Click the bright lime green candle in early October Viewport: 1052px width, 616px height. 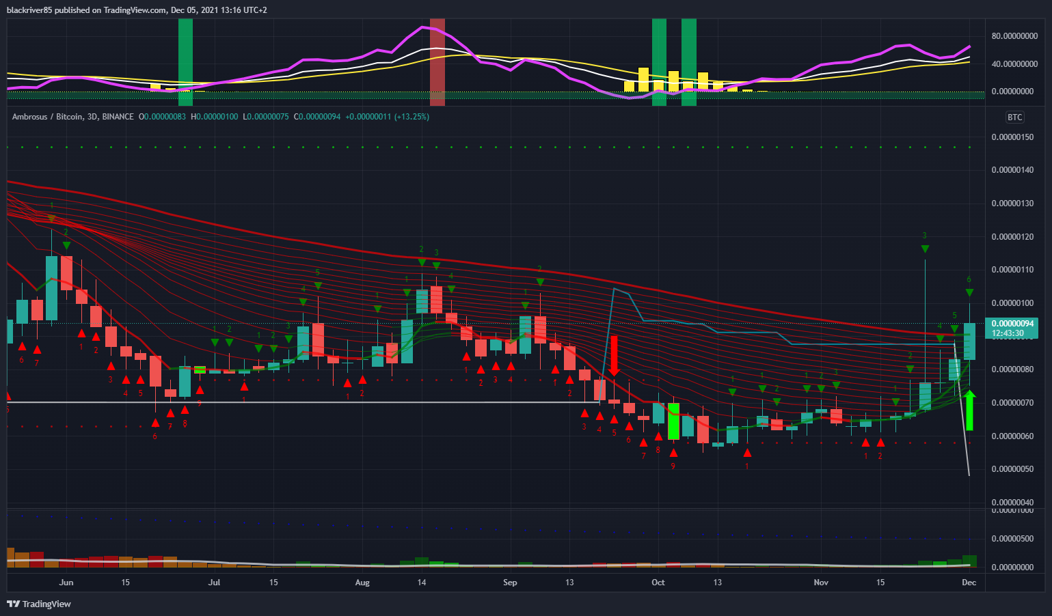[x=673, y=421]
